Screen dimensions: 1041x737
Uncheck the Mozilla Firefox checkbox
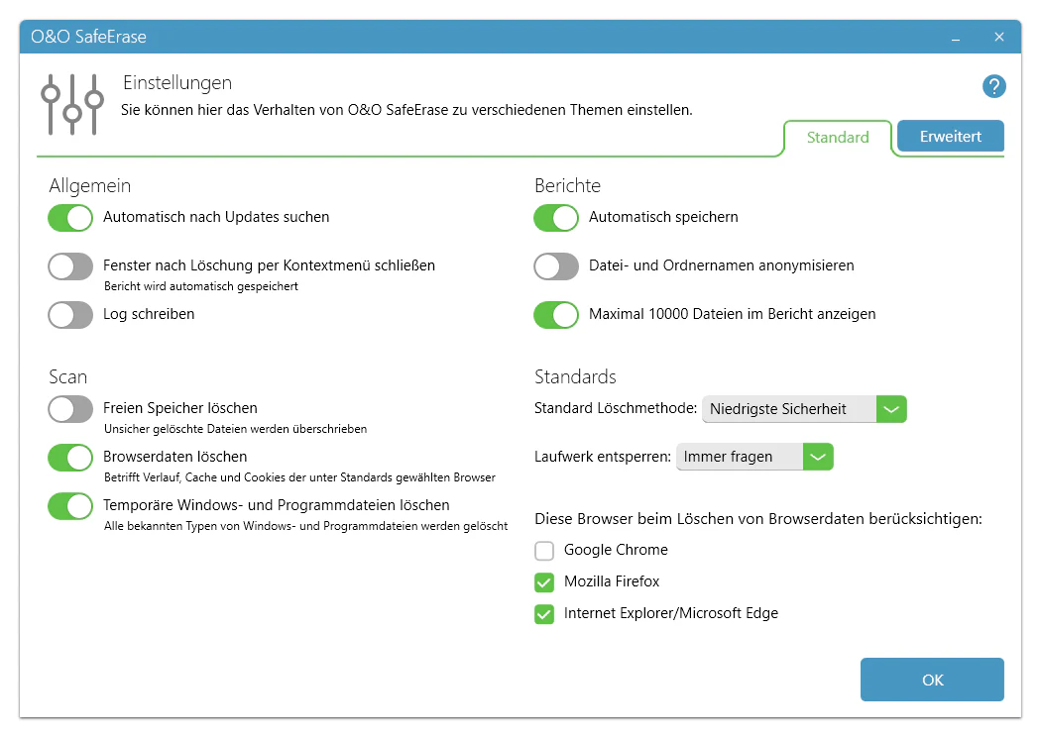pyautogui.click(x=544, y=582)
